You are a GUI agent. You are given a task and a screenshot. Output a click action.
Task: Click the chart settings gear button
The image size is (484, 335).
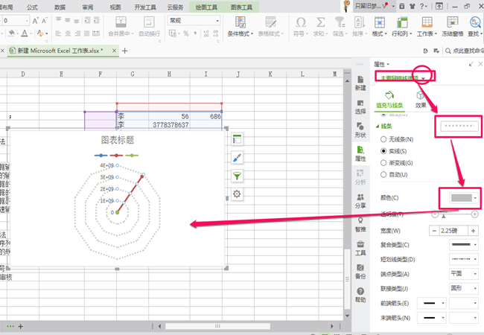(x=237, y=194)
